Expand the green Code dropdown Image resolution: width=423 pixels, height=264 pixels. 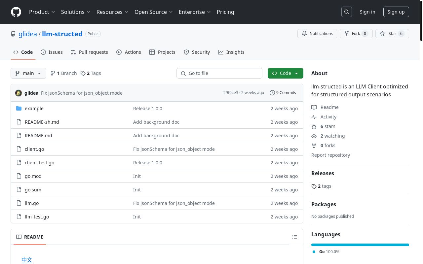pos(286,73)
